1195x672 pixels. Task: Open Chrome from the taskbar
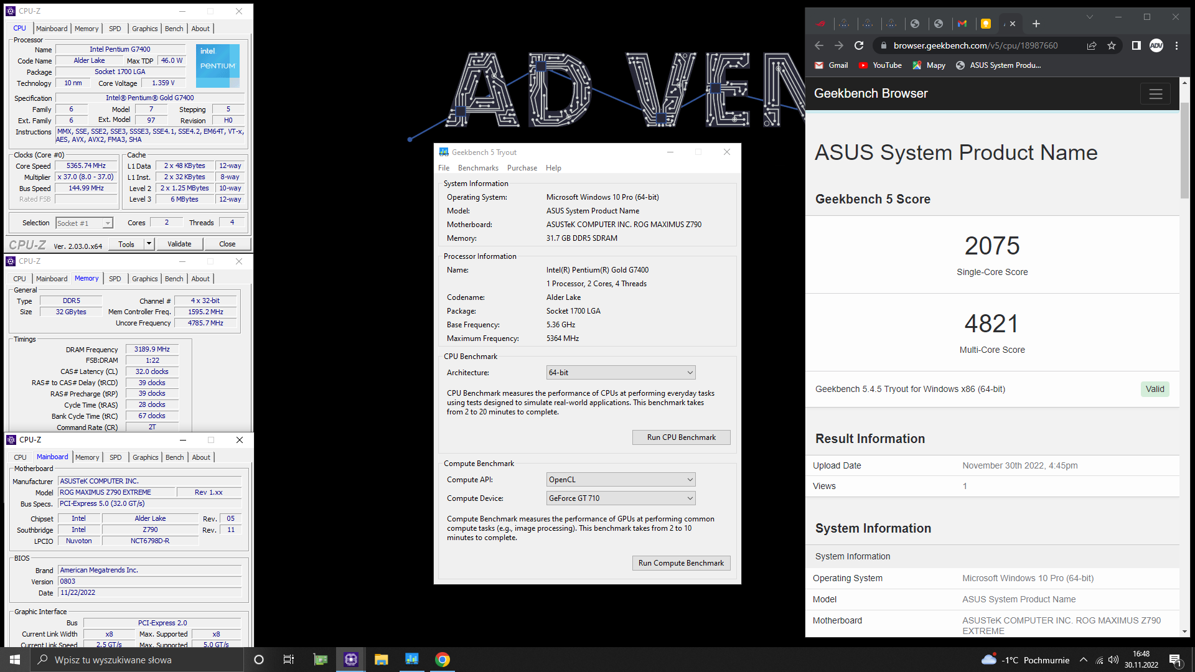(443, 660)
